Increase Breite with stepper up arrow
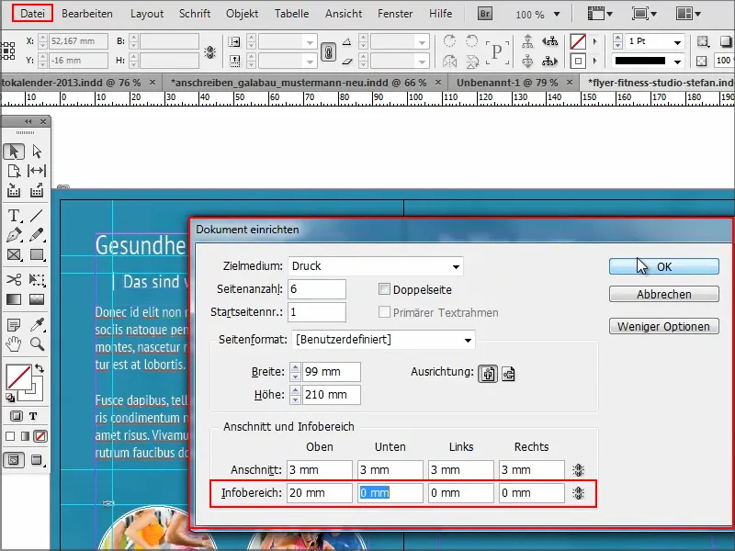 coord(295,367)
